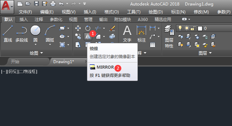Expand the 圆 circle options arrow
This screenshot has height=126, width=232.
[35, 45]
